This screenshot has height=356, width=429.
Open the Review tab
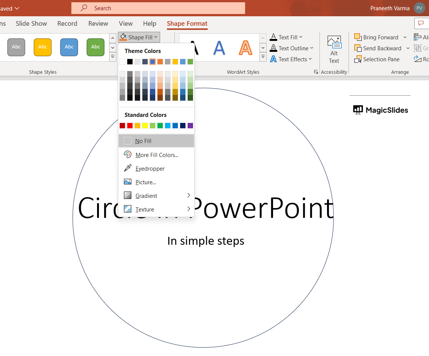click(x=98, y=23)
